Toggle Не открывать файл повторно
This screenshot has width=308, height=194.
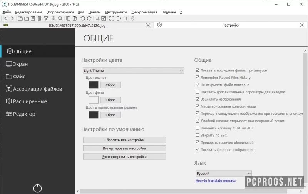click(198, 85)
